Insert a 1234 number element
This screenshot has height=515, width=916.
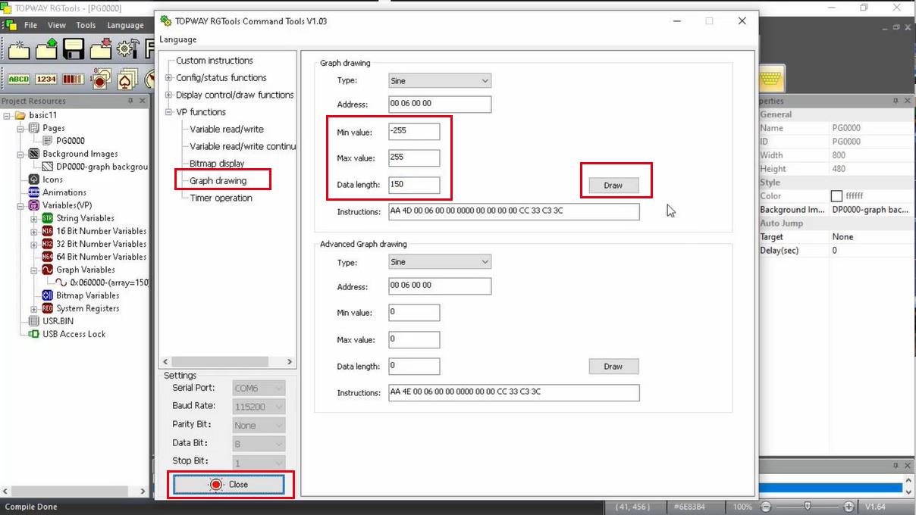tap(46, 79)
